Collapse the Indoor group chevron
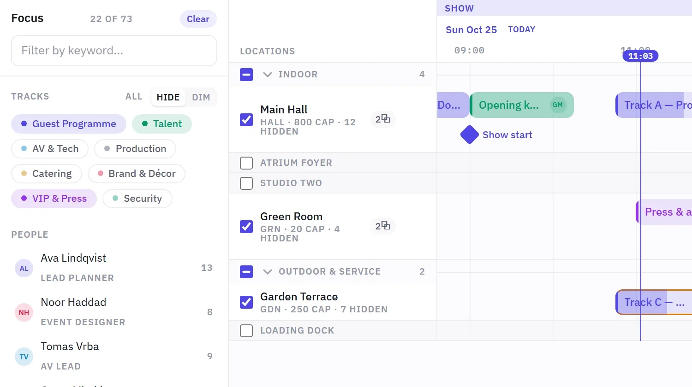Image resolution: width=692 pixels, height=387 pixels. [267, 75]
